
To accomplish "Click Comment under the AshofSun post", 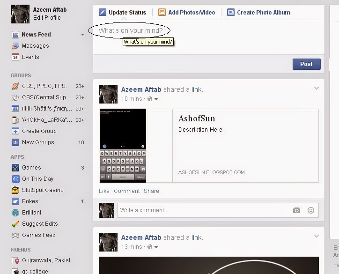I will 127,191.
